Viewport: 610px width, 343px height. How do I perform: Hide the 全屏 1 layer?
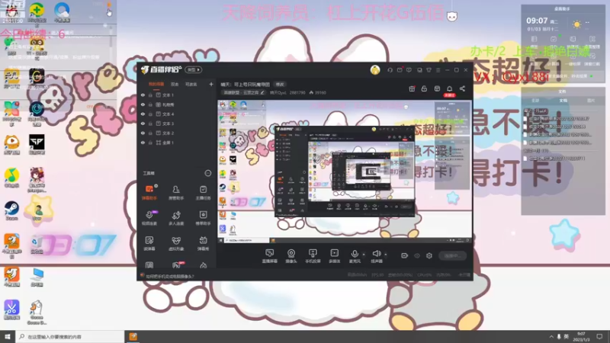tap(143, 143)
